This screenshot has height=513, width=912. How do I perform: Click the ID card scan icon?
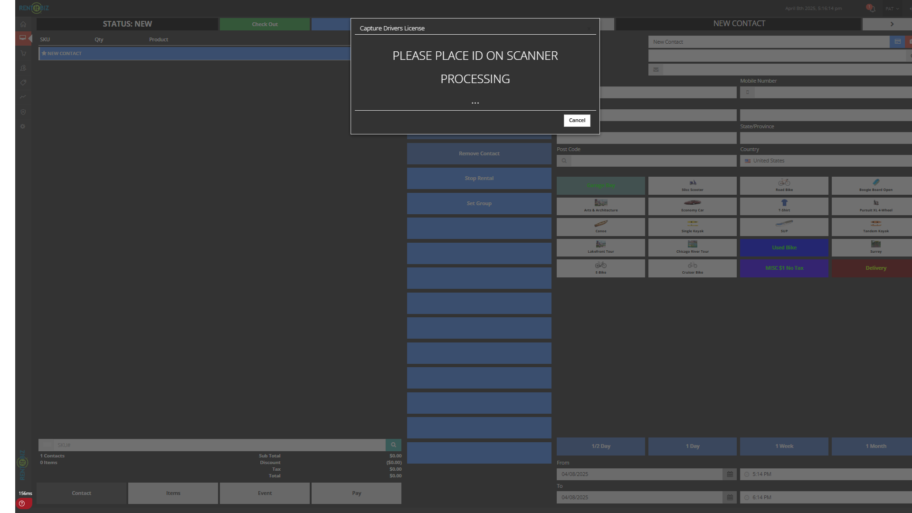tap(897, 42)
